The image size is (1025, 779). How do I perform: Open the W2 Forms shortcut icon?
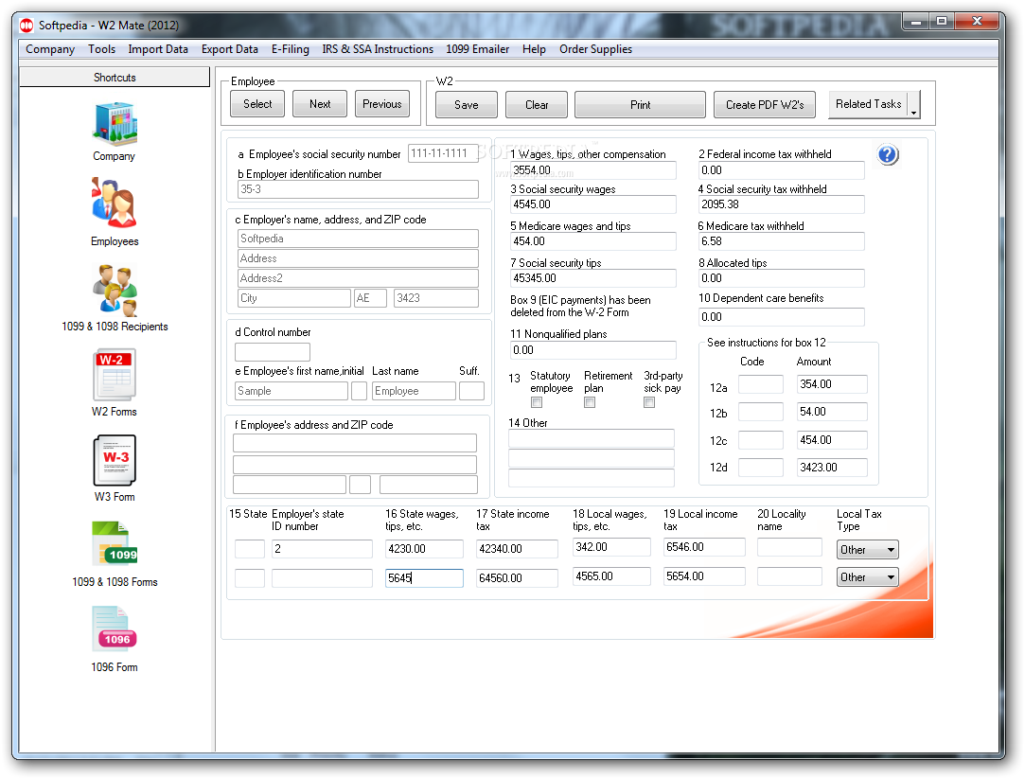(115, 375)
